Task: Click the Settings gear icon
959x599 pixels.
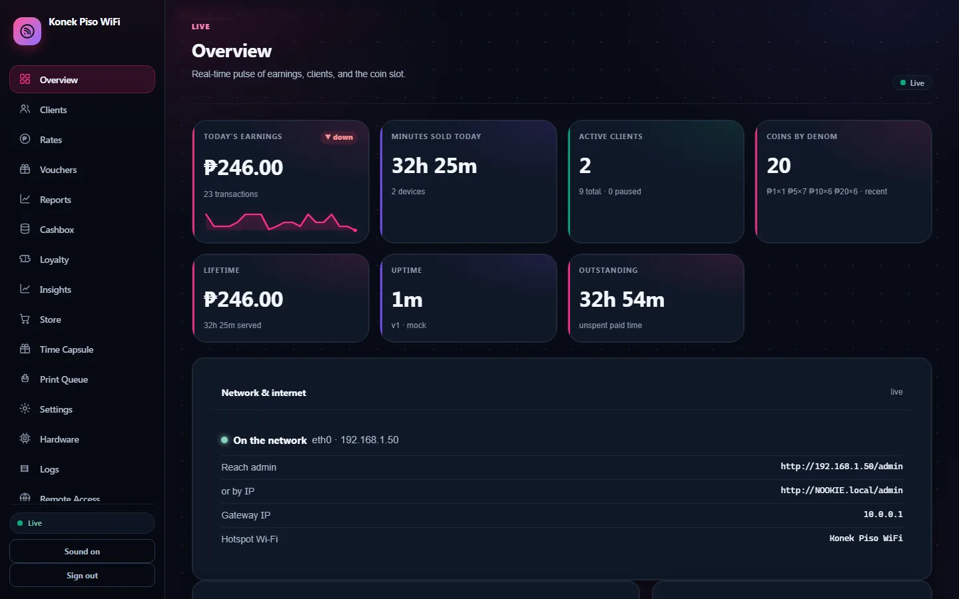Action: point(25,409)
